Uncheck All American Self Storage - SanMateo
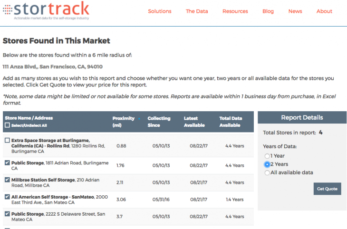Image resolution: width=347 pixels, height=229 pixels. pyautogui.click(x=7, y=197)
